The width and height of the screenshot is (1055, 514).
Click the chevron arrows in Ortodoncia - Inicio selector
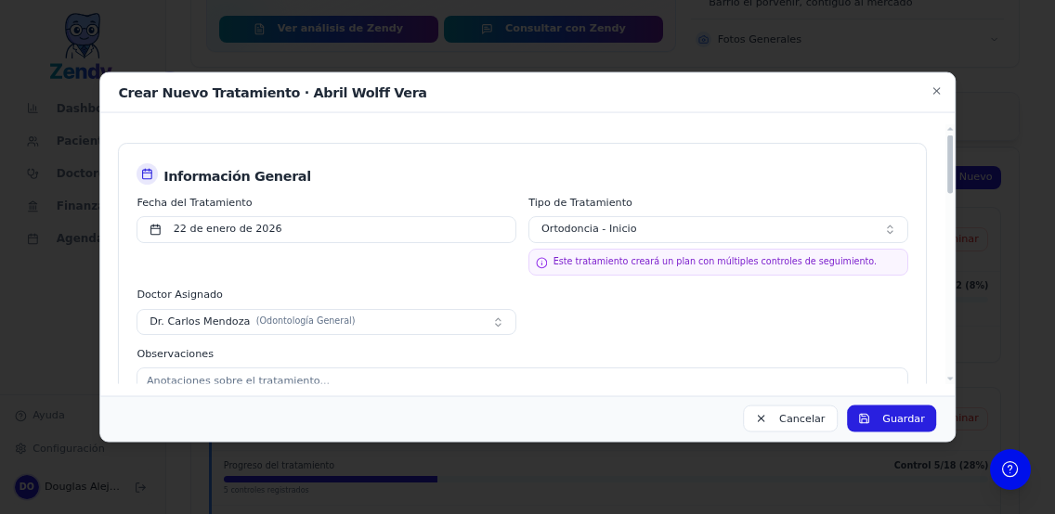[x=890, y=230]
